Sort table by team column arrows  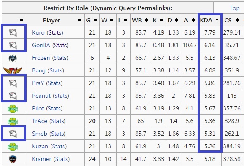point(21,20)
